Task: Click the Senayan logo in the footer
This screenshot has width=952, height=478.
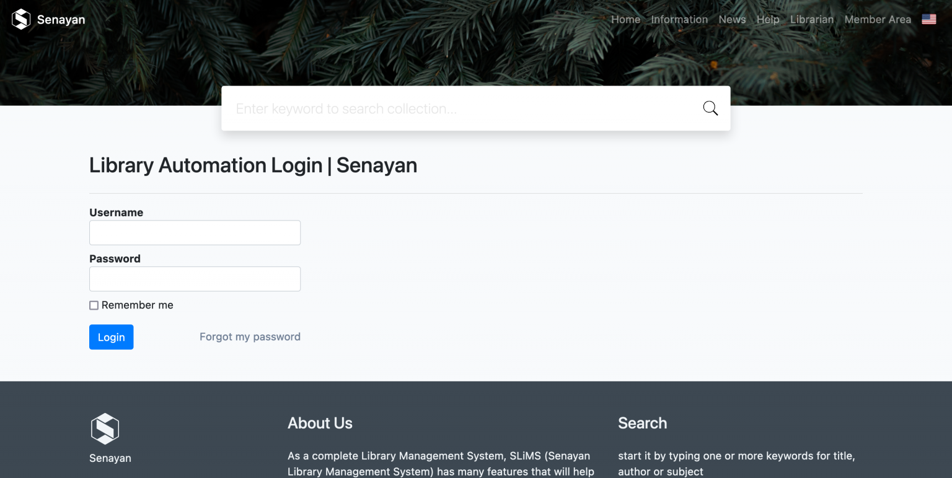Action: (x=105, y=427)
